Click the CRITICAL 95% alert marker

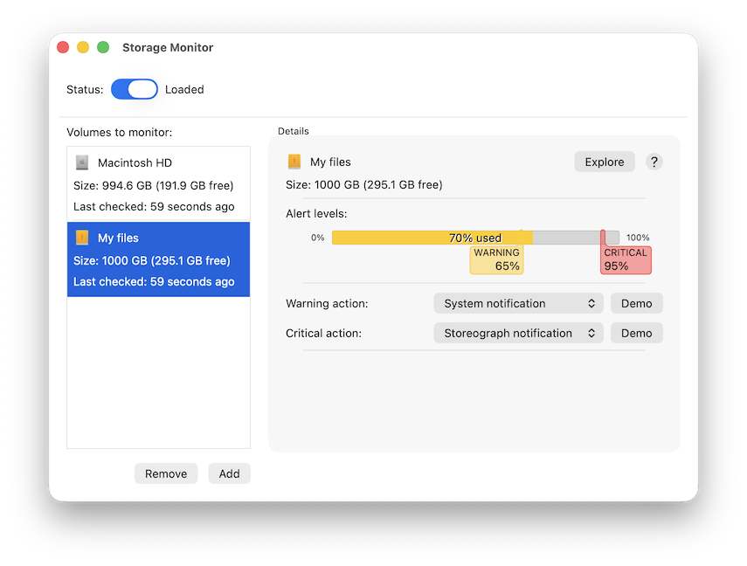click(626, 259)
